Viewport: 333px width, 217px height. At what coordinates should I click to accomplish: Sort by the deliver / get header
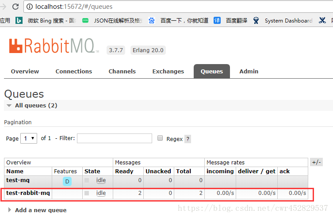[x=256, y=171]
